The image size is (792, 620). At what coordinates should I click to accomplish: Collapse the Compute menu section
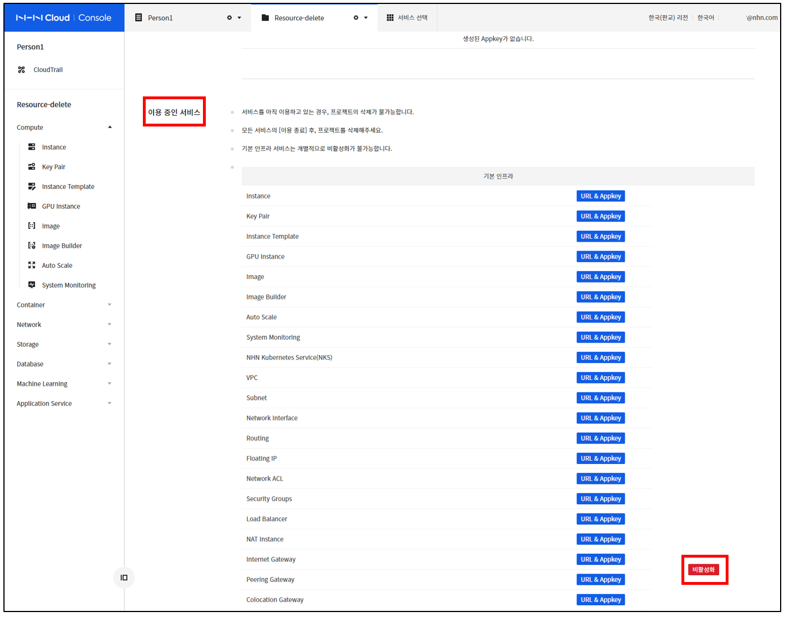point(109,128)
